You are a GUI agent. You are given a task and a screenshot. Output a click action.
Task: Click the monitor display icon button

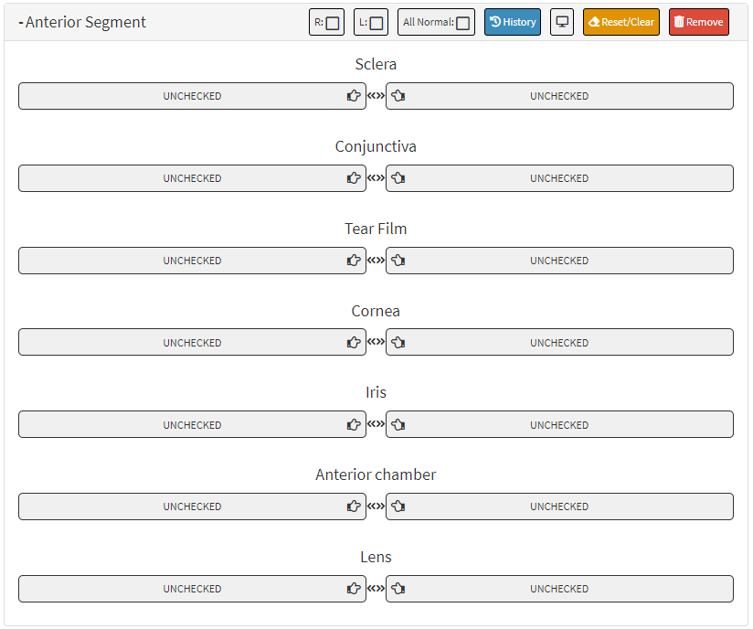[562, 22]
